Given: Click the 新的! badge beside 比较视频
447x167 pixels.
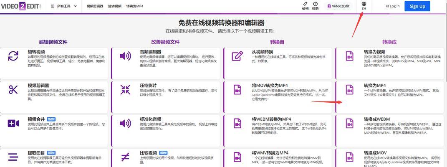Looking at the screenshot, I should (163, 153).
